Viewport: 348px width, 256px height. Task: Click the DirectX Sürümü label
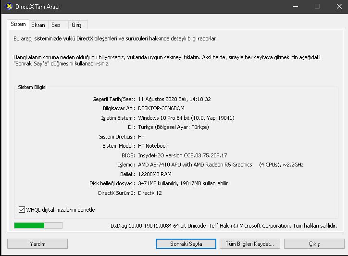(x=116, y=193)
